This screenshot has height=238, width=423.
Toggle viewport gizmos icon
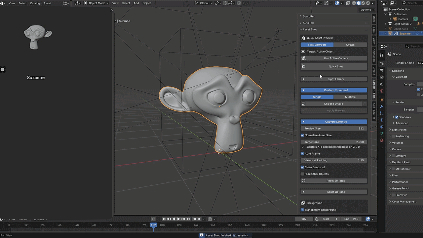[x=327, y=3]
